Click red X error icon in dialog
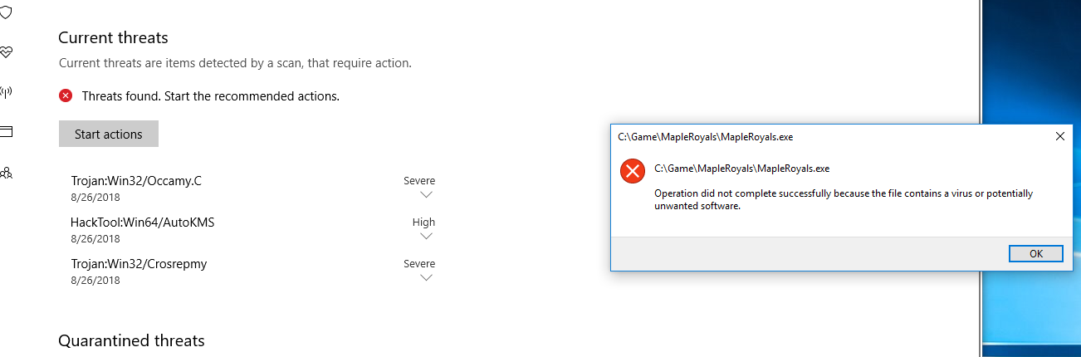Screen dimensions: 1081x357 [x=633, y=172]
